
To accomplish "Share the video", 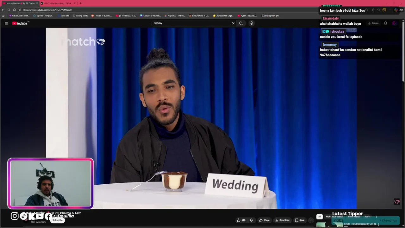I will [264, 220].
